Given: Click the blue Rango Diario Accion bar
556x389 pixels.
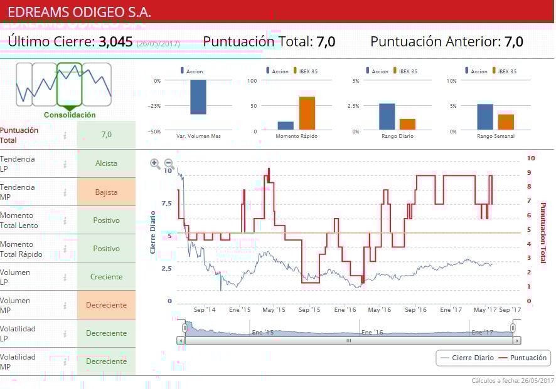Looking at the screenshot, I should (x=387, y=117).
